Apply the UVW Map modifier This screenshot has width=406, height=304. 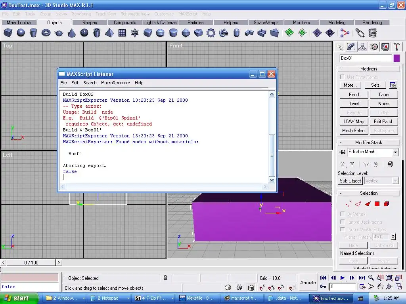(x=354, y=122)
